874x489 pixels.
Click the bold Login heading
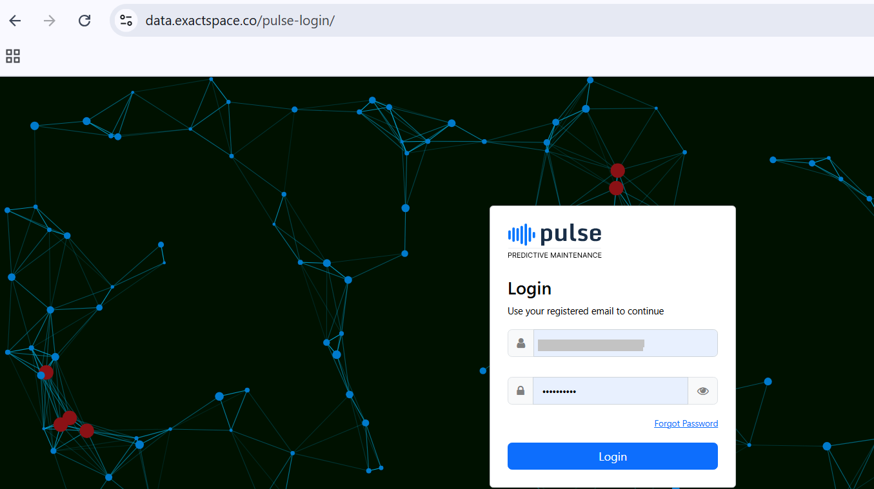(529, 289)
